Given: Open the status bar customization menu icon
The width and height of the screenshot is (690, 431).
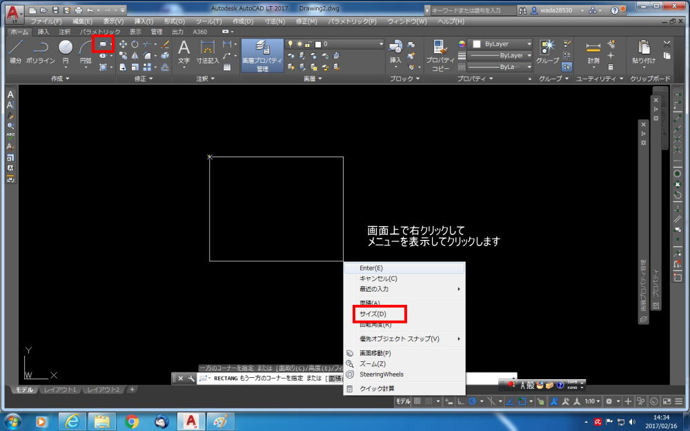Looking at the screenshot, I should pos(678,401).
